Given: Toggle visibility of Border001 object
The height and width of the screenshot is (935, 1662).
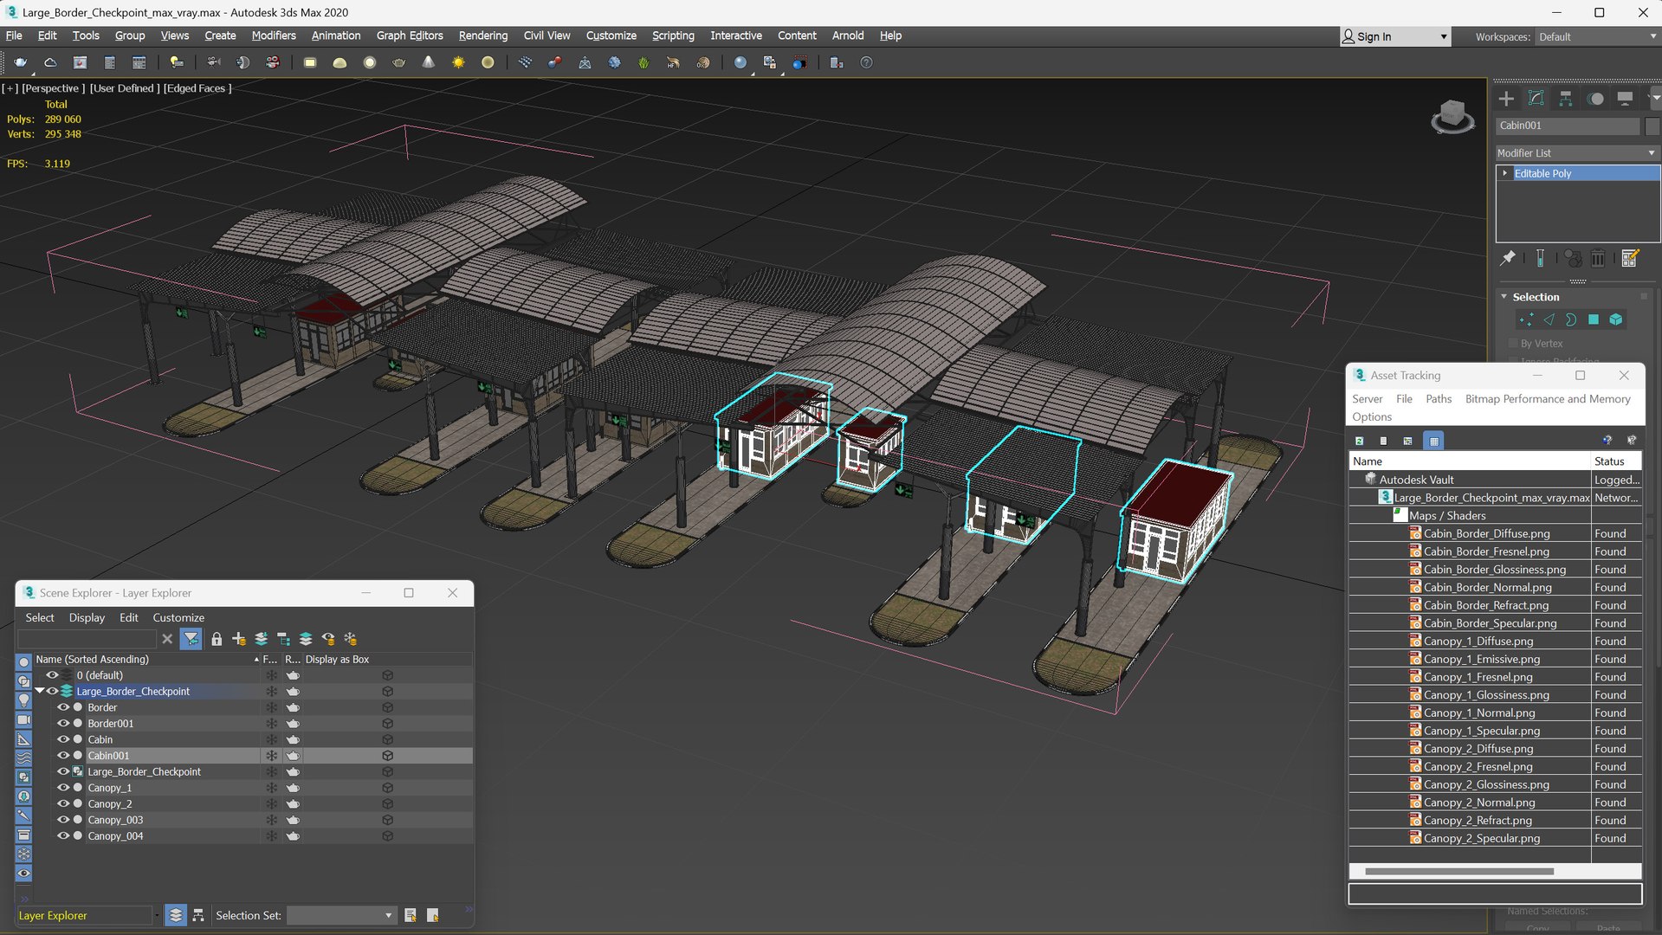Looking at the screenshot, I should click(x=63, y=724).
